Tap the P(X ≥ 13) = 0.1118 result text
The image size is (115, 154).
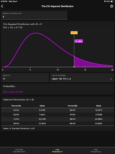(x=13, y=92)
